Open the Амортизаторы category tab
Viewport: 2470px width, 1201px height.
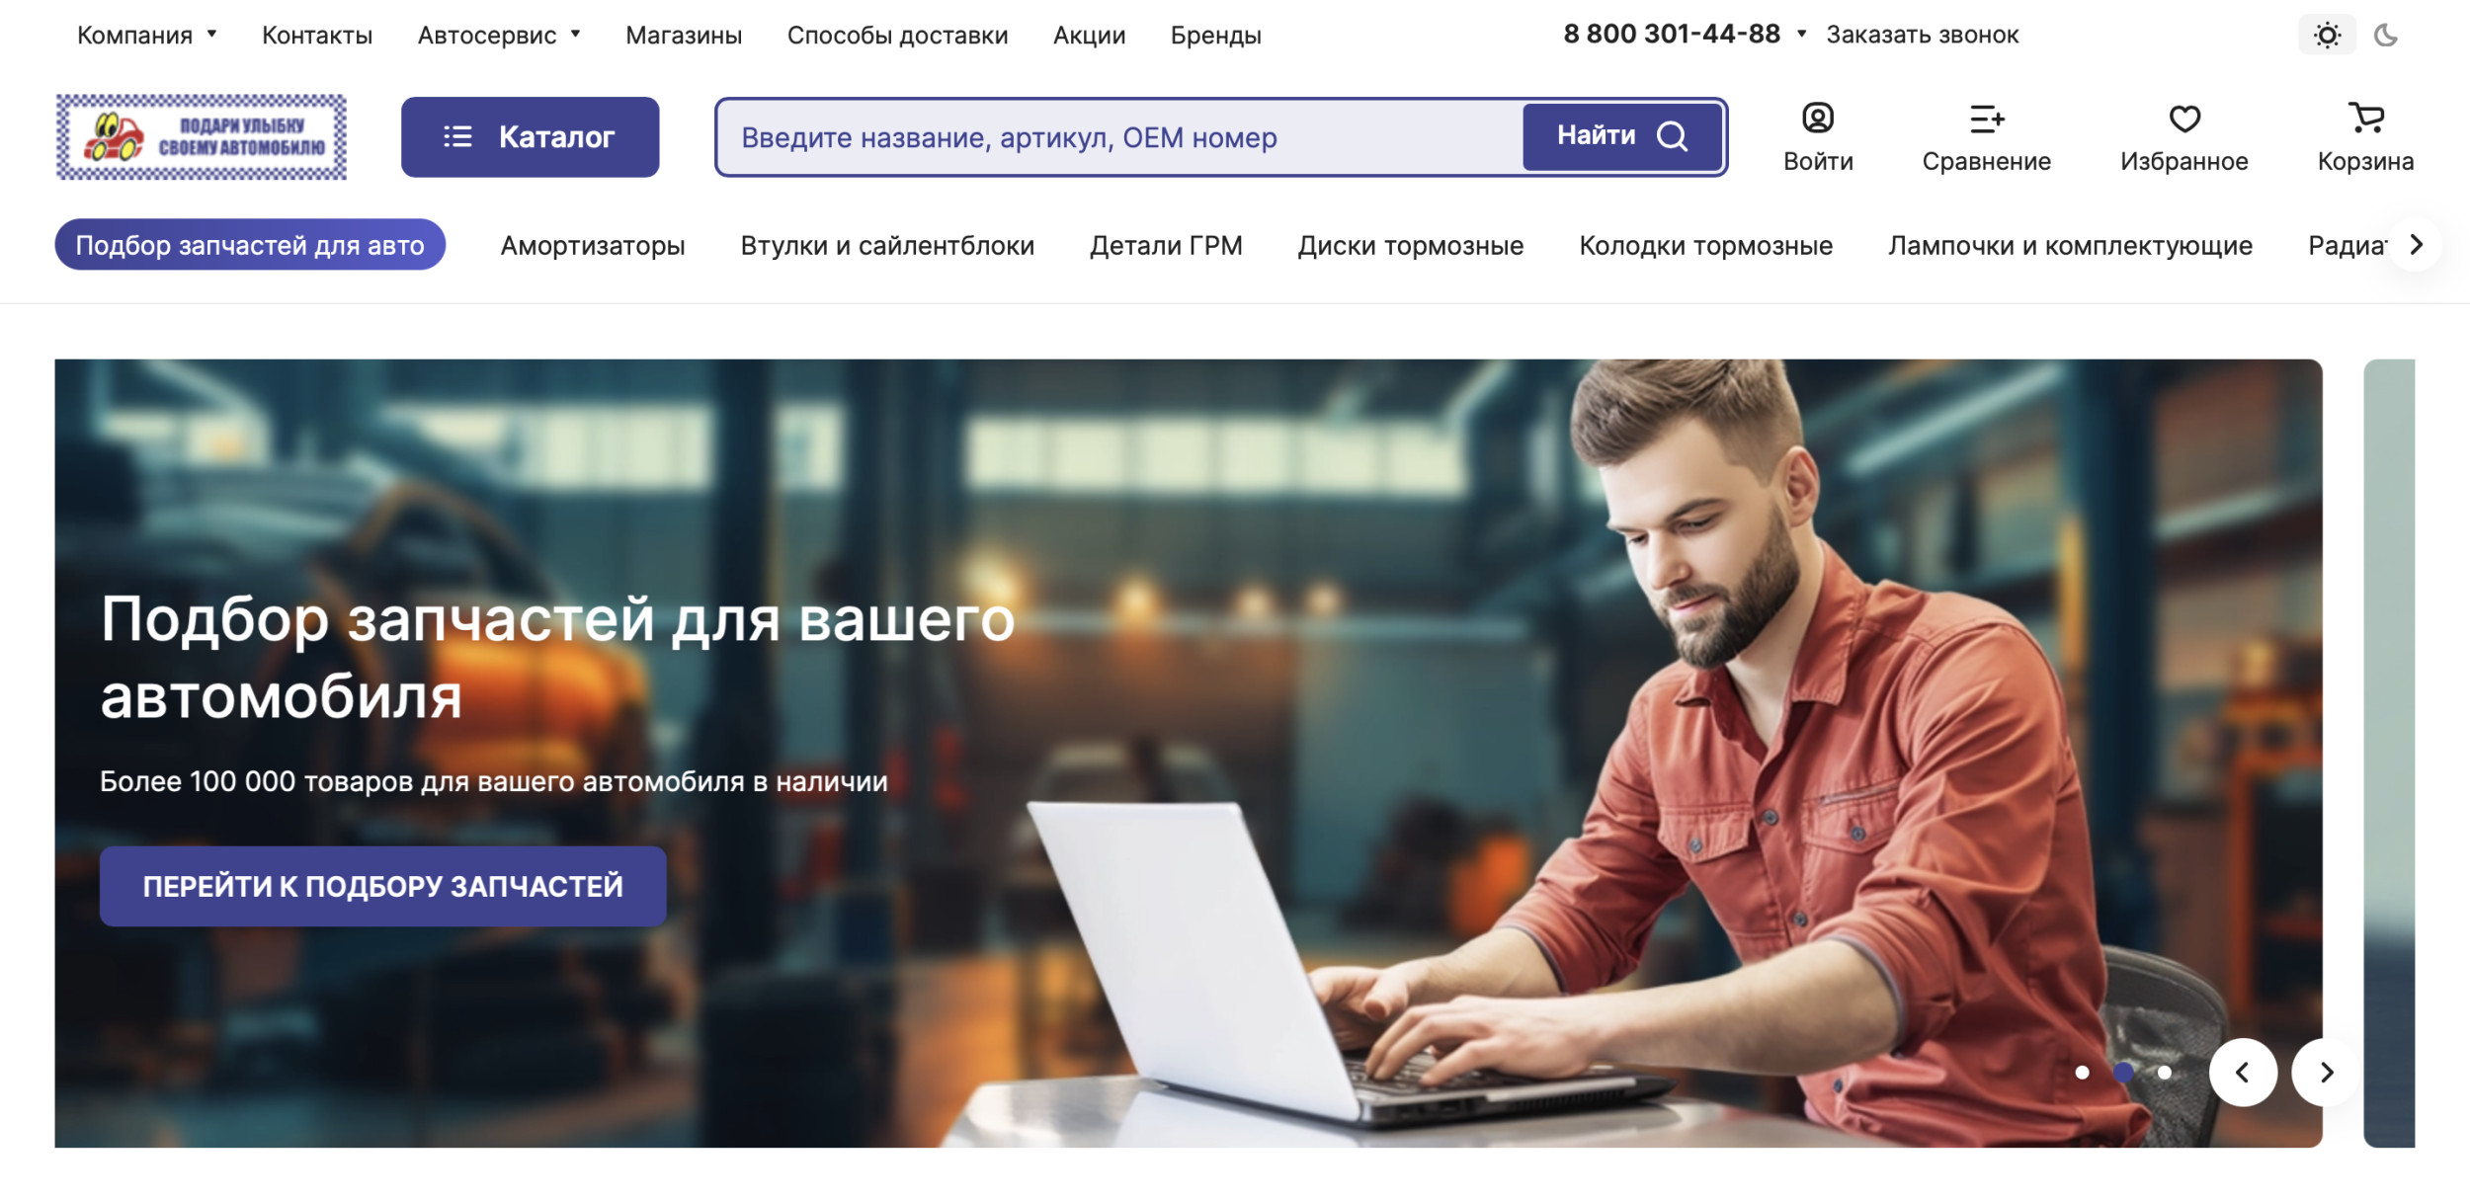click(x=593, y=245)
